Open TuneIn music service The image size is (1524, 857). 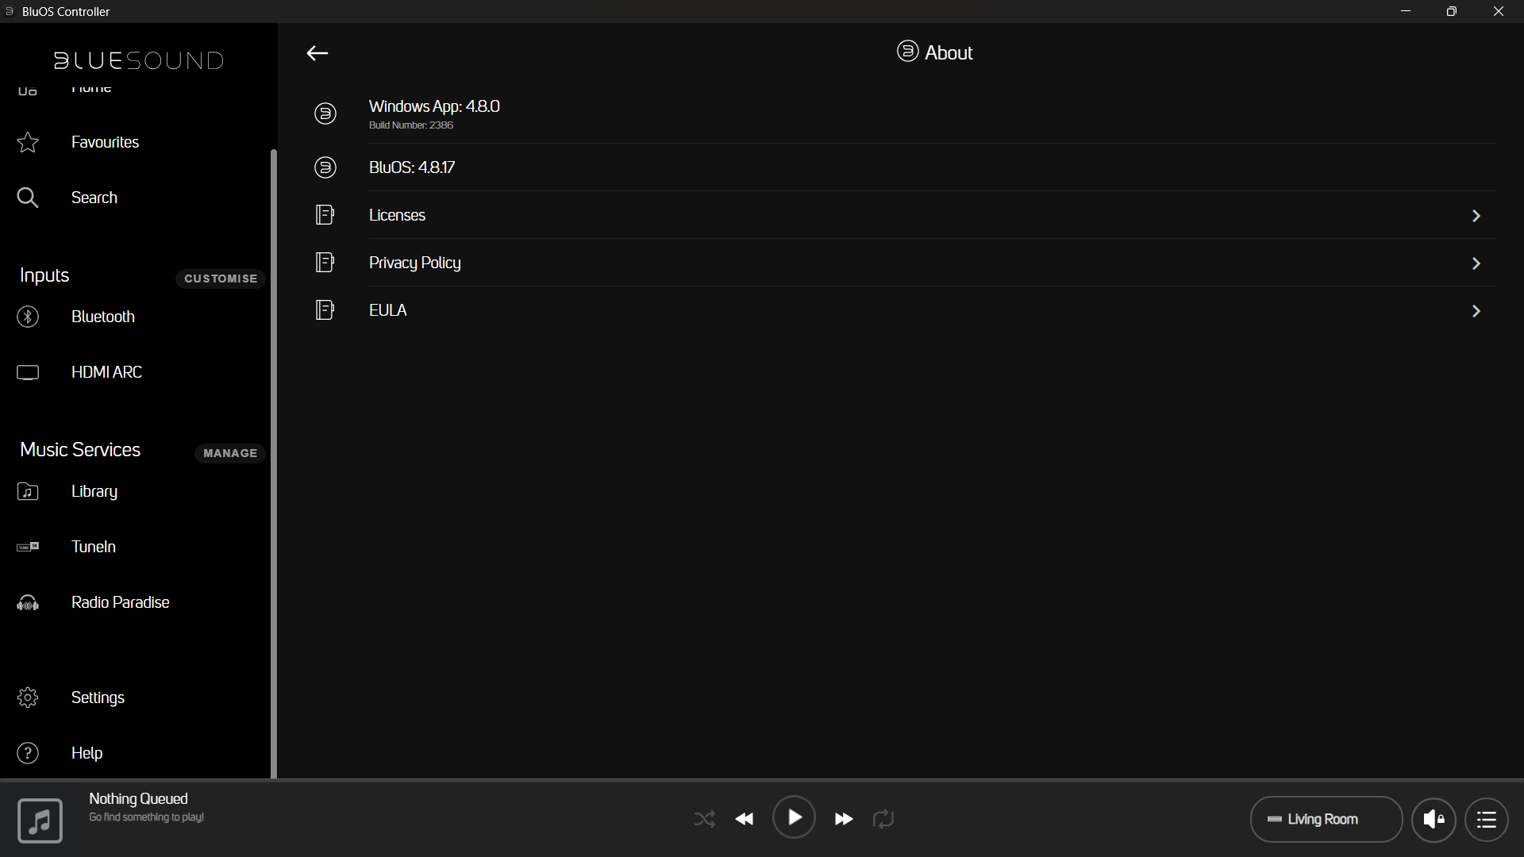click(93, 547)
